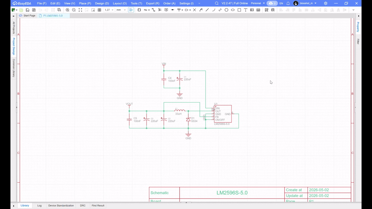Select the Net Port short-symbol tool

[172, 10]
